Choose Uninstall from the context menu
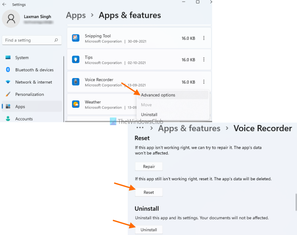The image size is (297, 235). pos(173,115)
